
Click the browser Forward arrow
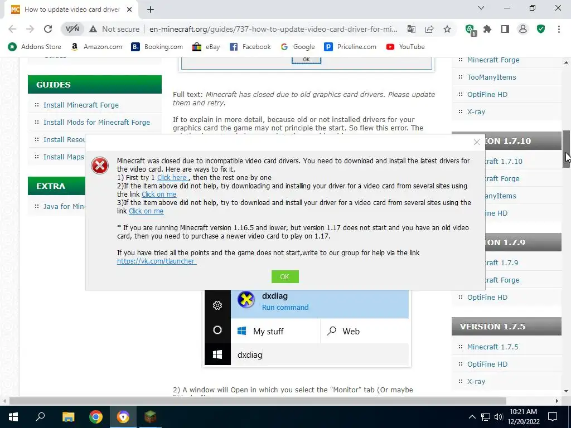click(30, 29)
